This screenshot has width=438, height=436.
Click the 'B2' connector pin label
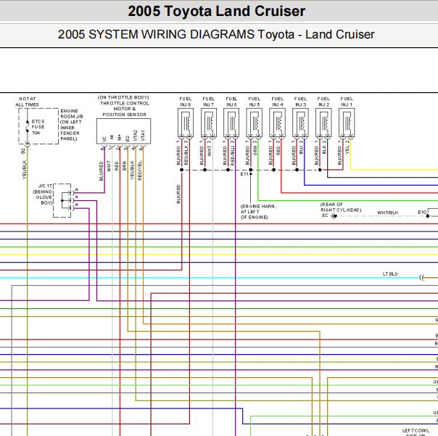23,151
